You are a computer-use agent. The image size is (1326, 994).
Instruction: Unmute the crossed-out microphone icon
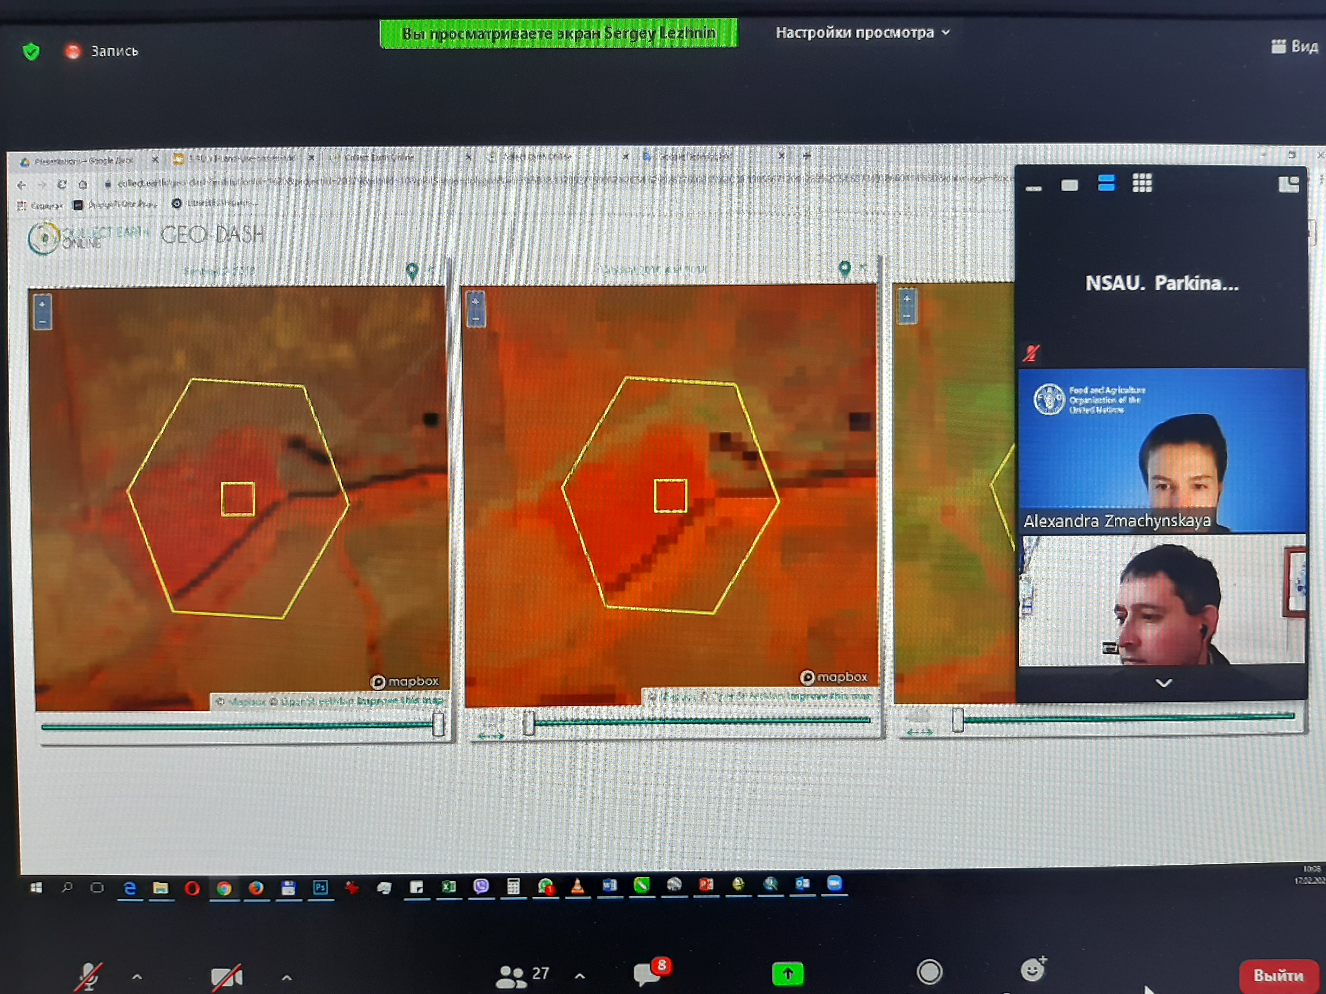89,976
